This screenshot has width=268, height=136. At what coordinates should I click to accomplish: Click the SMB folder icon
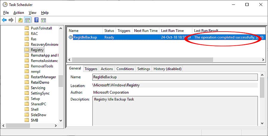point(27,120)
